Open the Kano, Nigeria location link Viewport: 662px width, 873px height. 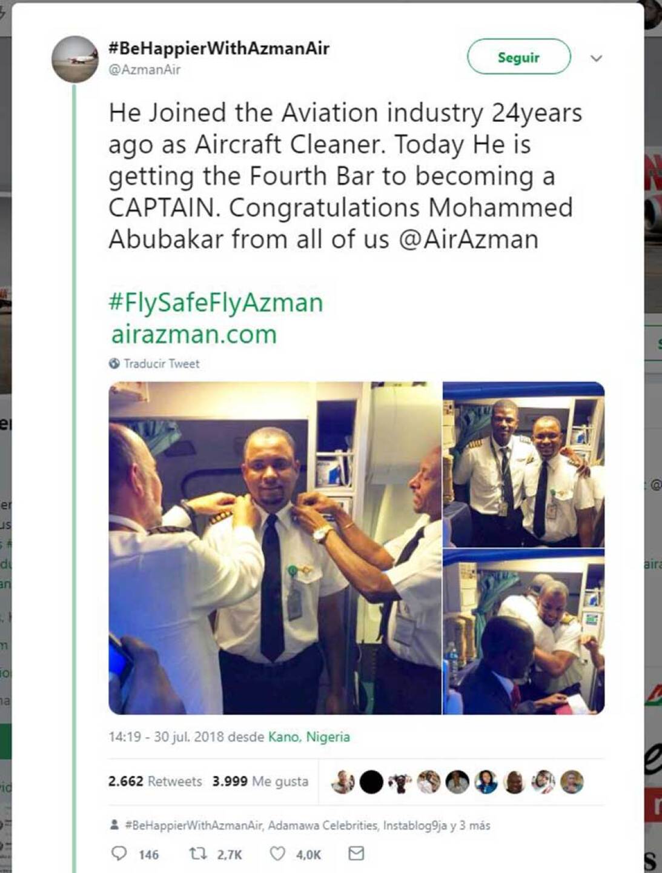tap(309, 737)
